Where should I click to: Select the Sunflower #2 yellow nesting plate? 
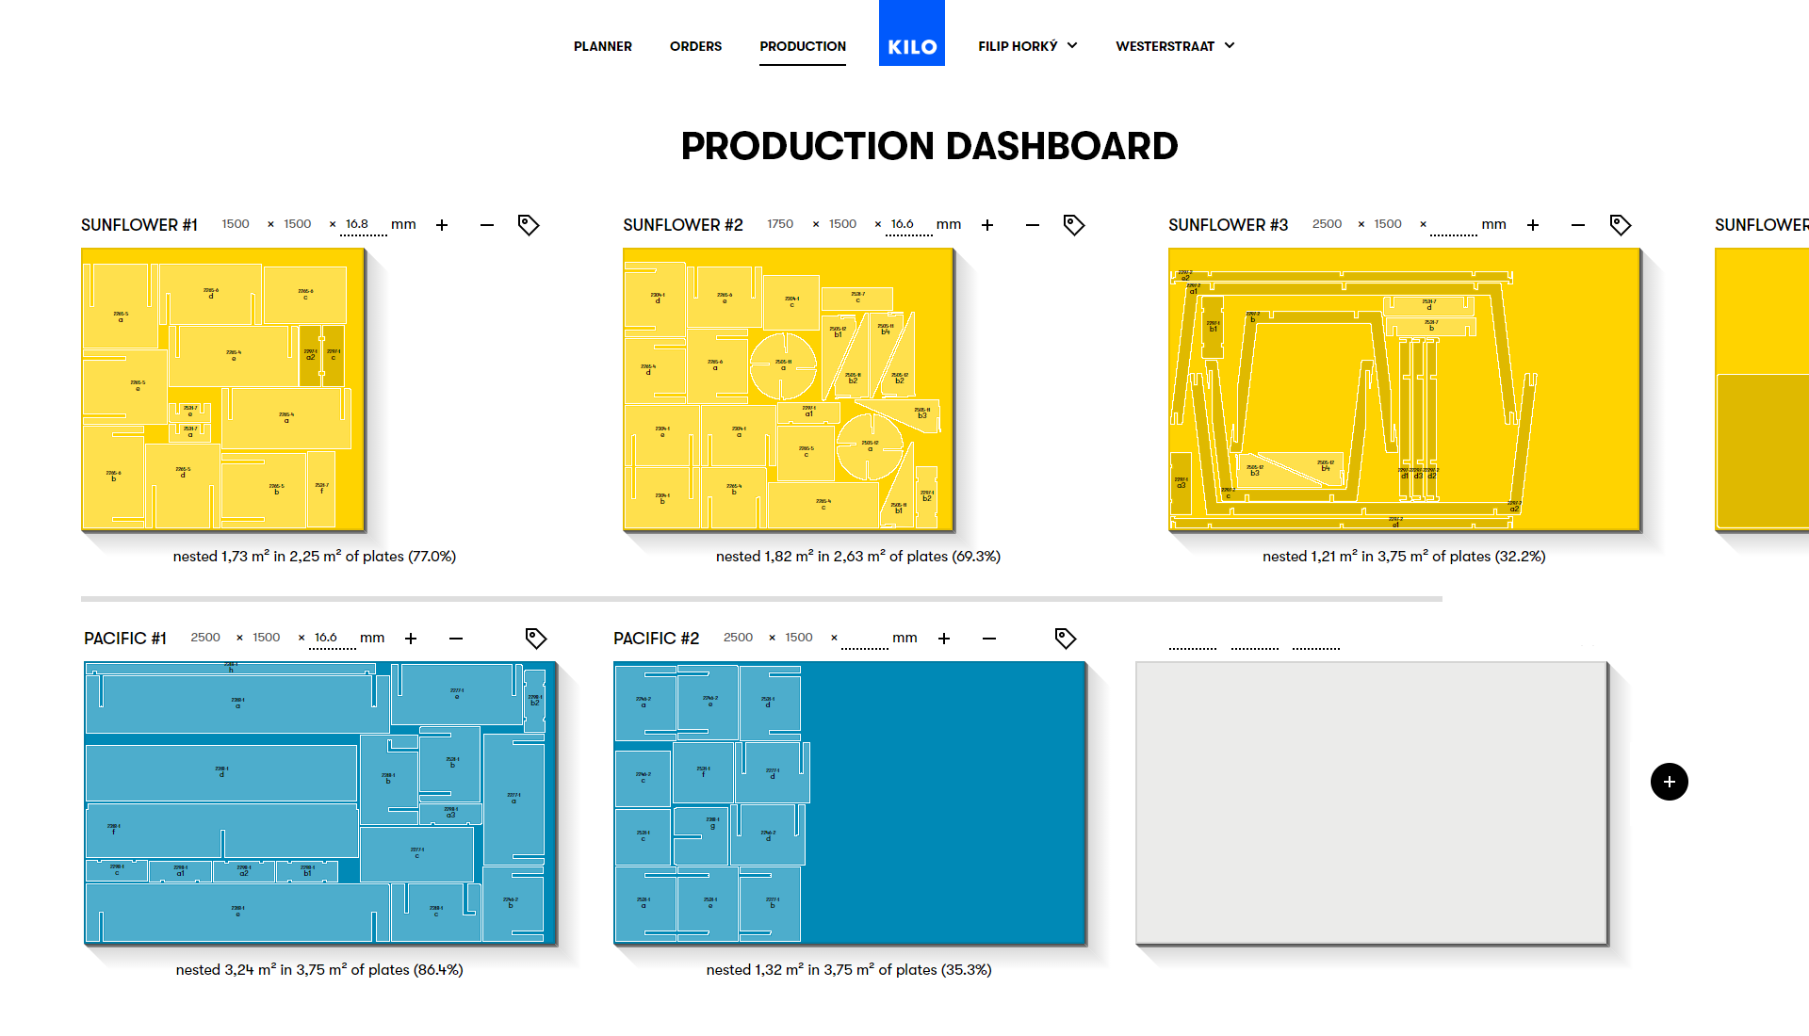(788, 390)
